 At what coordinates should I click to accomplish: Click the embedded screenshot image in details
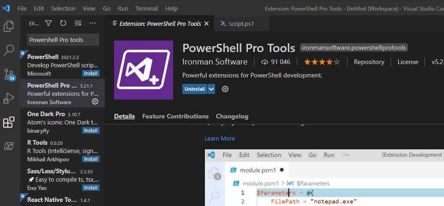(324, 177)
